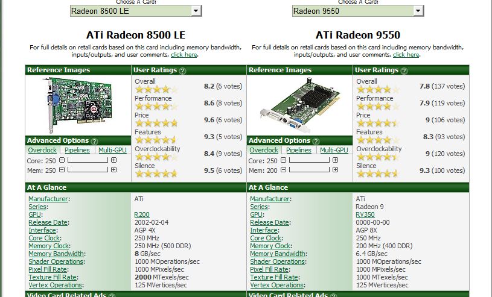Select Pipelines tab for Radeon 9550

pyautogui.click(x=299, y=150)
